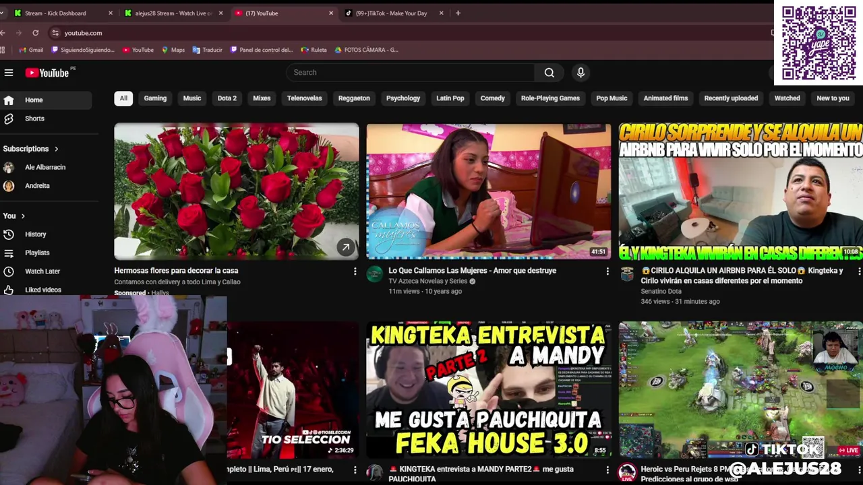Open FOTOS CÁMARA bookmark

coord(366,50)
